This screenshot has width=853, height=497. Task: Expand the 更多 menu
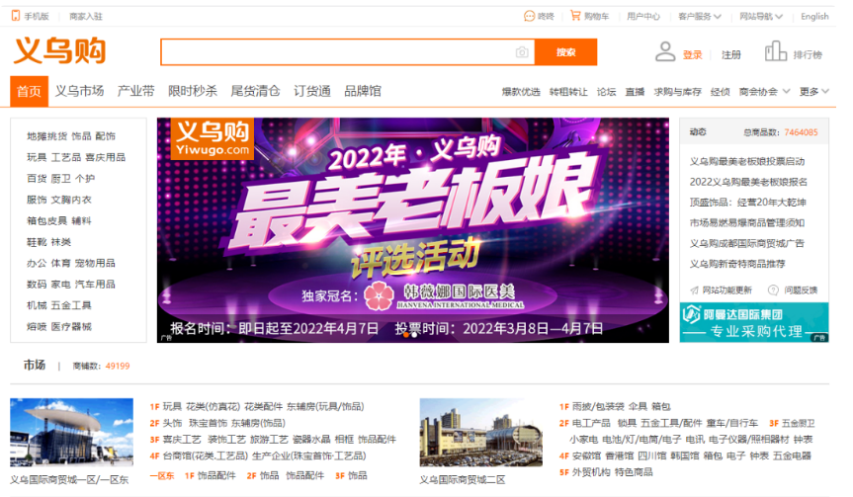coord(813,92)
